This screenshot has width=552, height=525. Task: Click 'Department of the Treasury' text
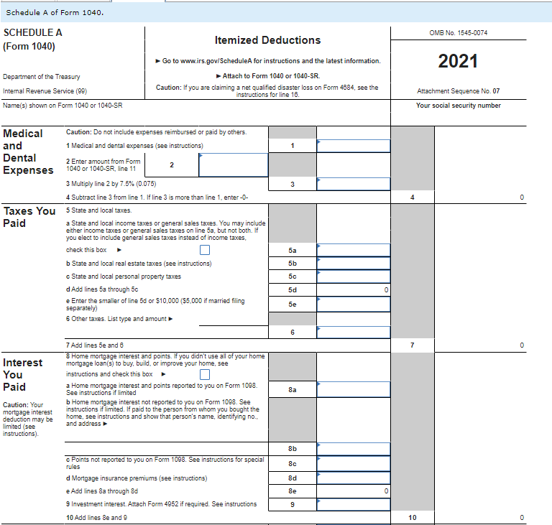point(42,77)
